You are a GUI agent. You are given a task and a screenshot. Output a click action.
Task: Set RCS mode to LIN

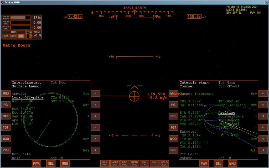[21, 36]
